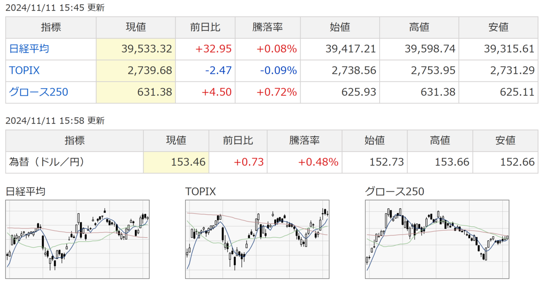
Task: Select the 日経平均 current value cell 39,533.32
Action: [136, 49]
